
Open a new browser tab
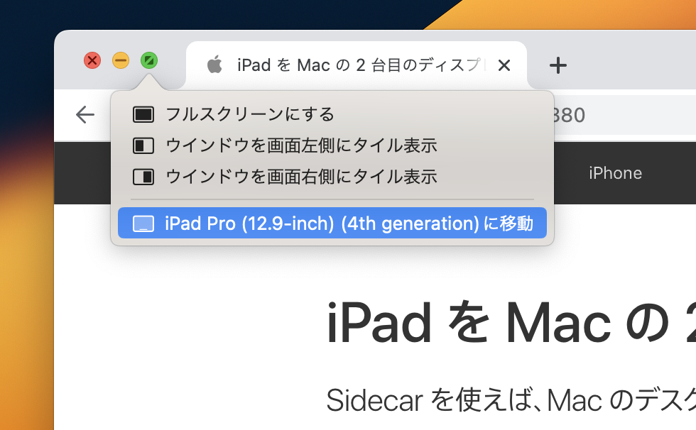[558, 66]
